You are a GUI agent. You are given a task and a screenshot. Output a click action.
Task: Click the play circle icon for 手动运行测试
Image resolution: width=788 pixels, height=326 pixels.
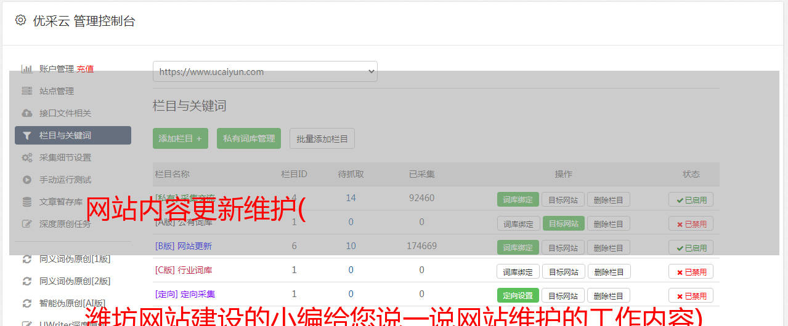coord(27,180)
